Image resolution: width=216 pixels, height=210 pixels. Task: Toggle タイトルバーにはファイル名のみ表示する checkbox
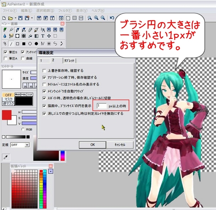[44, 84]
